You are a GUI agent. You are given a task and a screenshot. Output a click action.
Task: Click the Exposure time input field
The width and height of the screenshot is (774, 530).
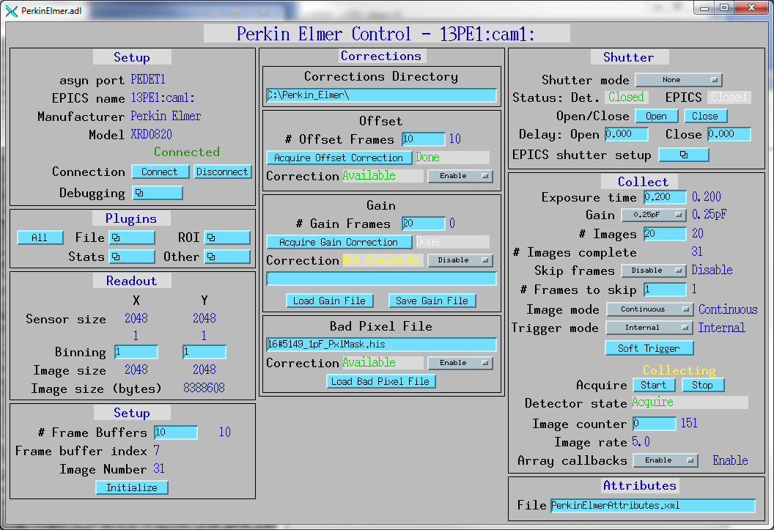tap(665, 197)
